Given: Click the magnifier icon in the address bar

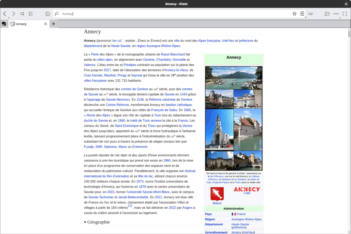Looking at the screenshot, I should point(56,14).
